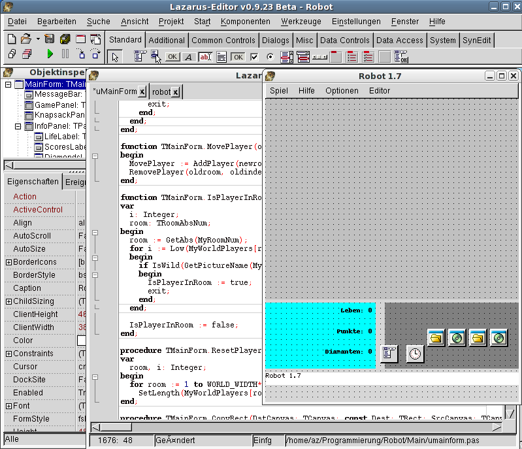This screenshot has width=522, height=449.
Task: Select the TToggleBox component
Action: 238,57
